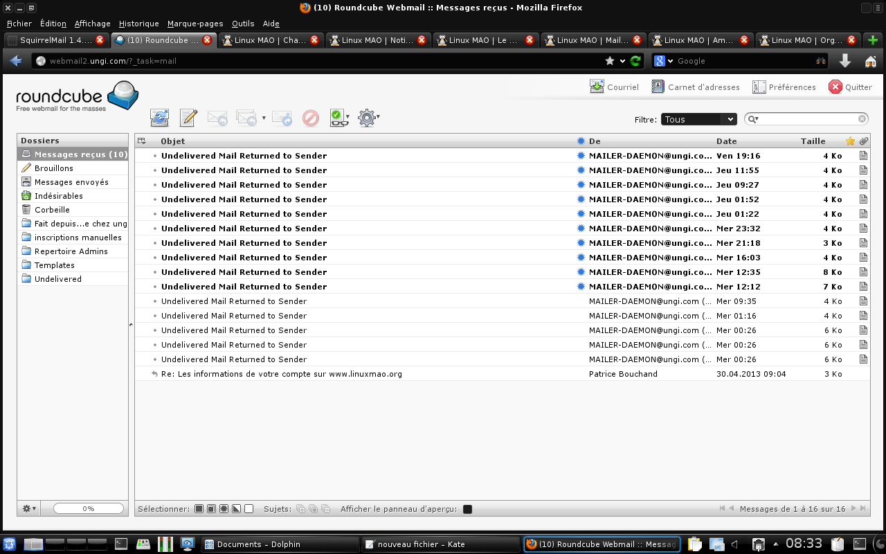The width and height of the screenshot is (886, 554).
Task: Collapse the folder pane splitter arrow
Action: tap(132, 324)
